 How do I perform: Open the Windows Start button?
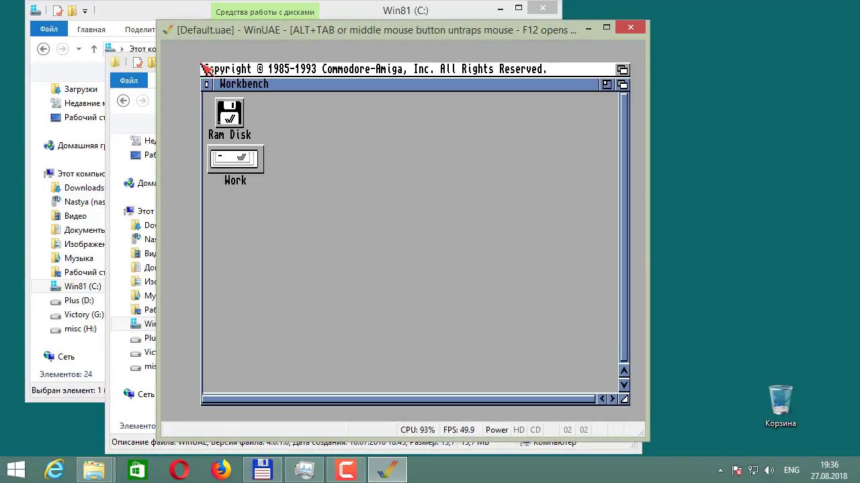coord(16,470)
